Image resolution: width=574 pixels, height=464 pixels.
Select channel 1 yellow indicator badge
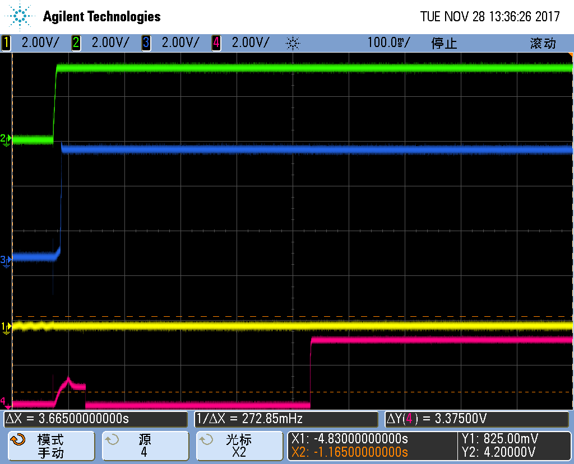(x=6, y=43)
